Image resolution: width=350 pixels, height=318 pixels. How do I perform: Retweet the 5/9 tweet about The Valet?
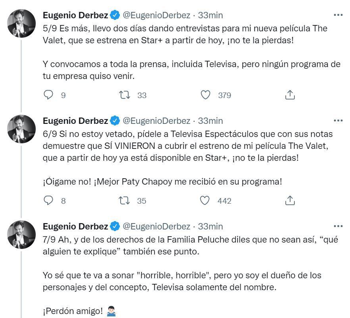pos(124,95)
